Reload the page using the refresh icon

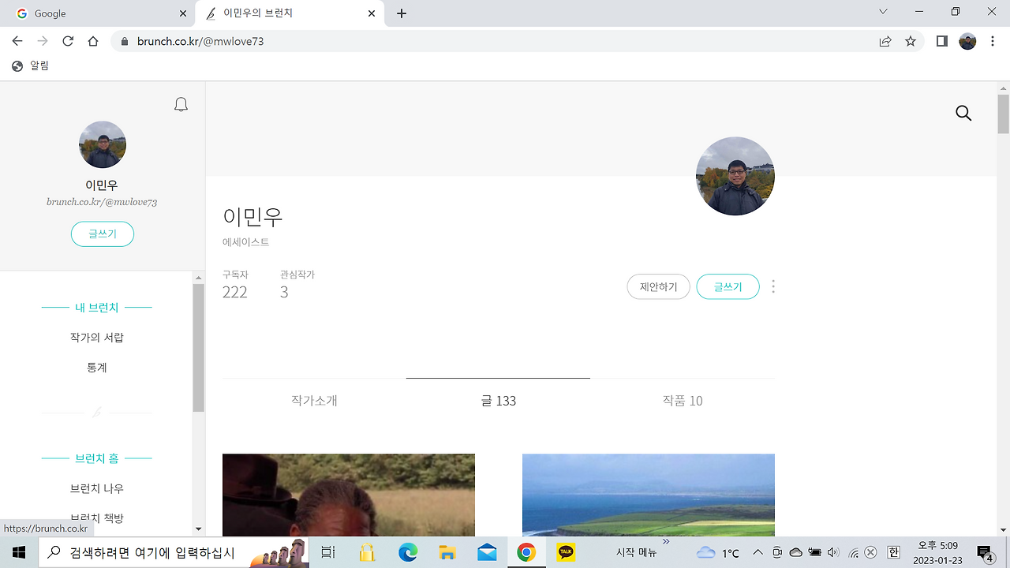67,41
